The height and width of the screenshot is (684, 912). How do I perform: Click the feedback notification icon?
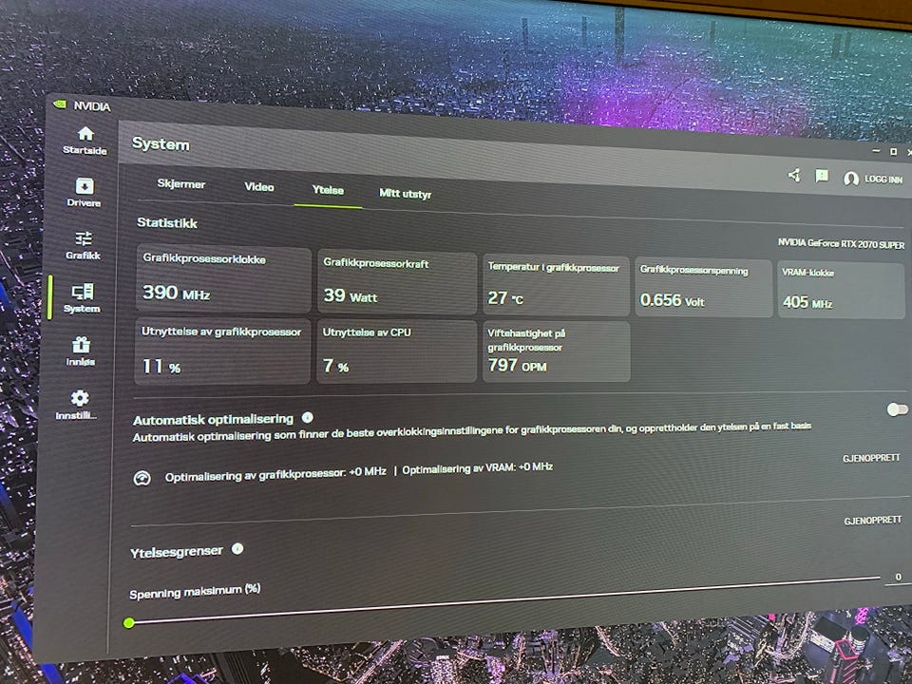tap(821, 176)
